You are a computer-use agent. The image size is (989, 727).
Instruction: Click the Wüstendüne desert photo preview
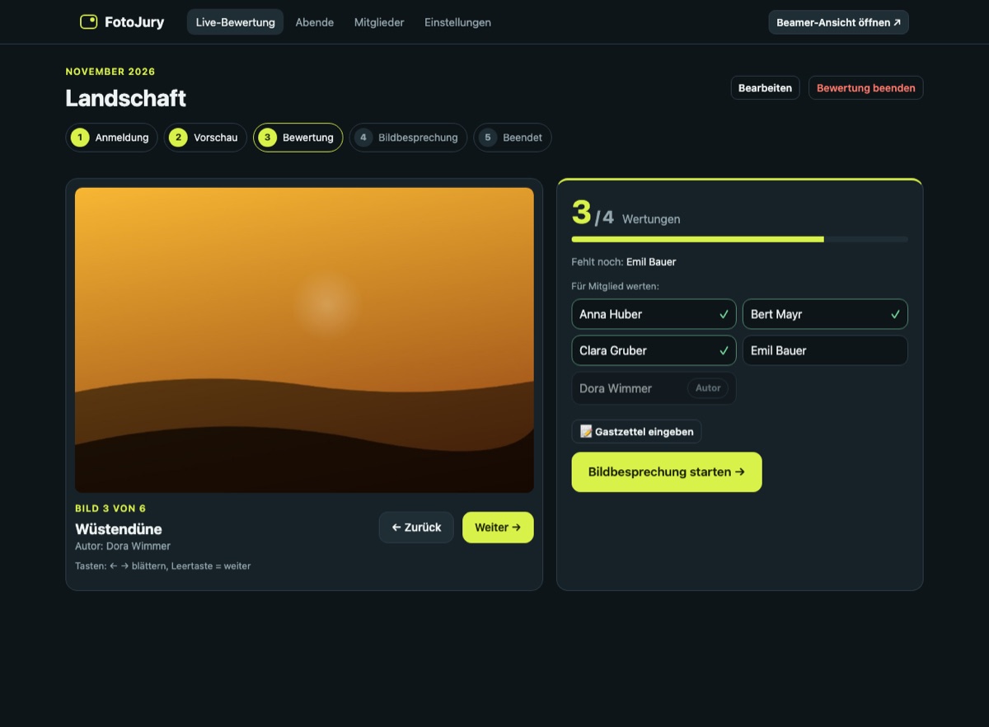tap(304, 340)
